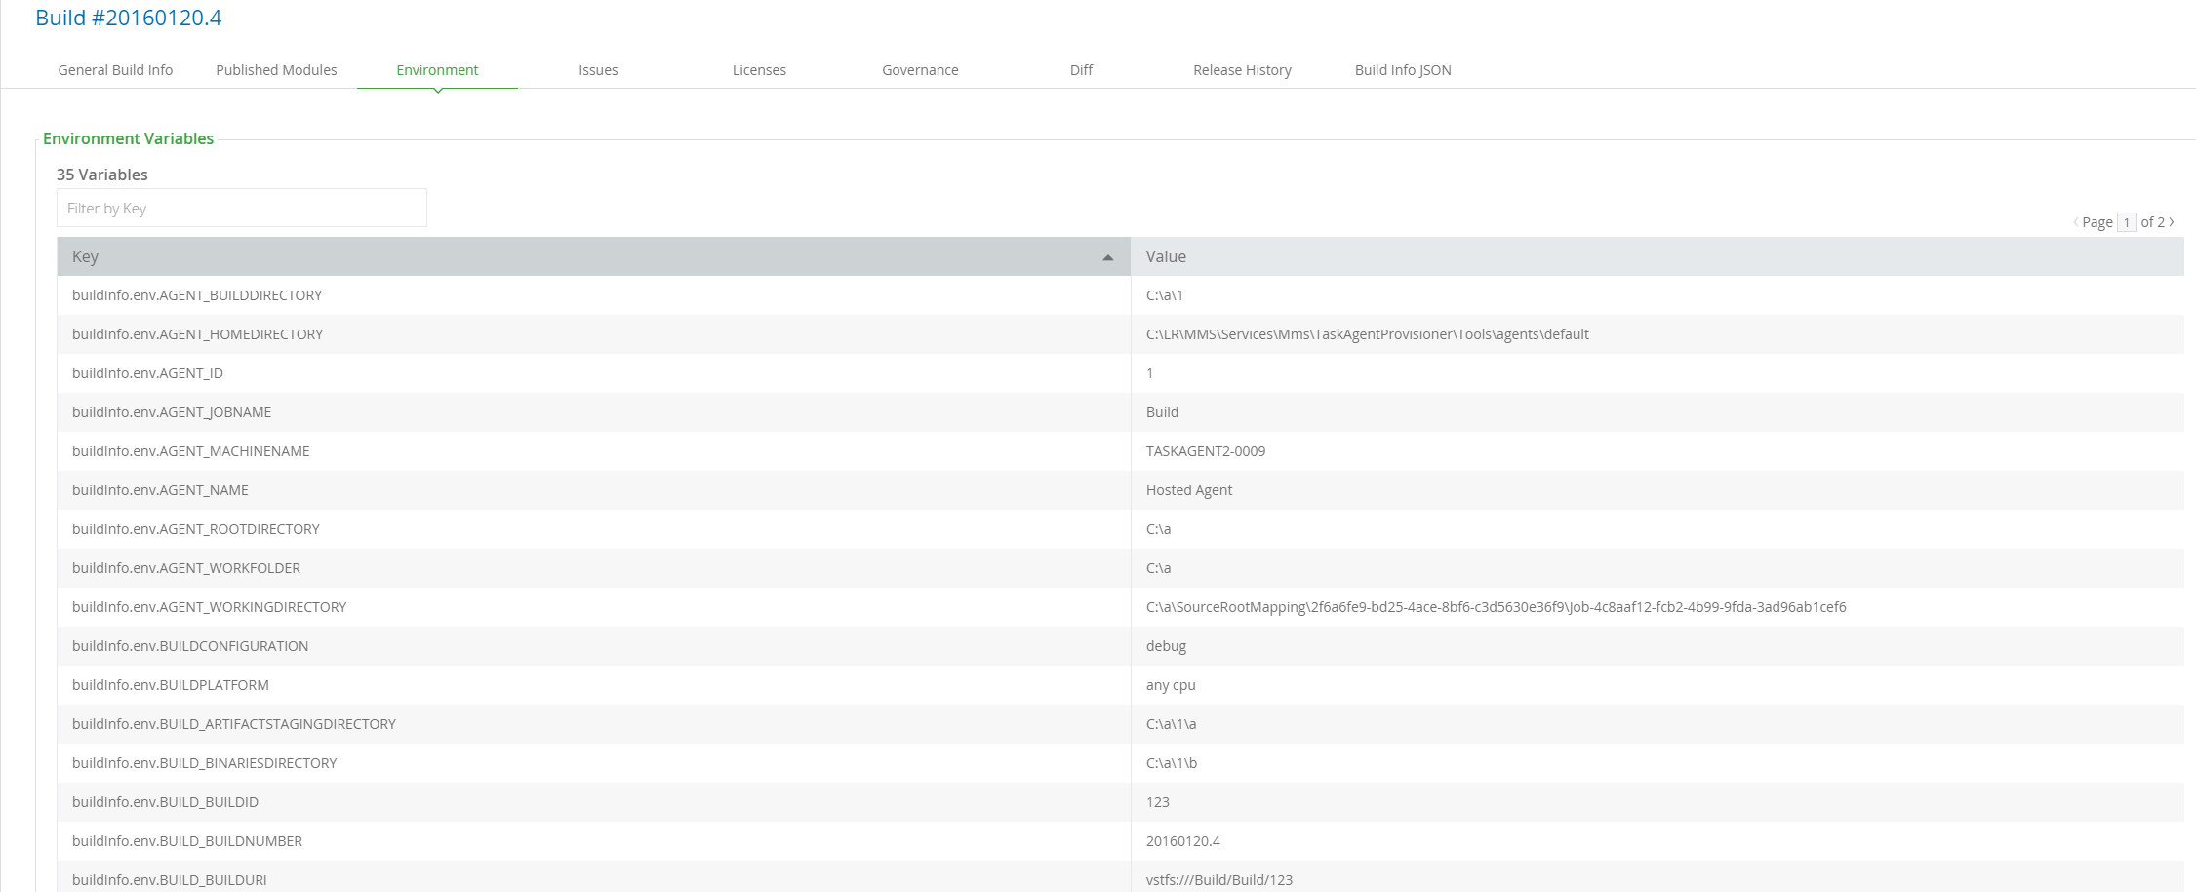
Task: Click the value debug
Action: (1166, 646)
